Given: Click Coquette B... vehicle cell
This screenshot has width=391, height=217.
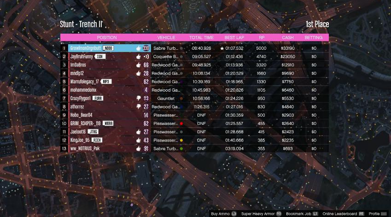Looking at the screenshot, I should (x=166, y=57).
